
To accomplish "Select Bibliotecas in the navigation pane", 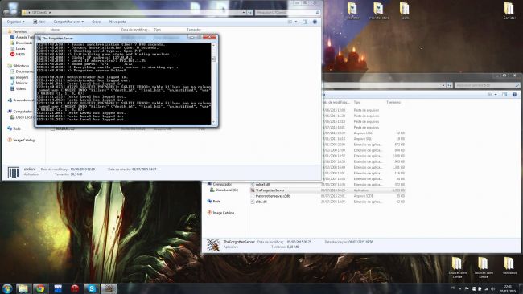I will pyautogui.click(x=19, y=66).
